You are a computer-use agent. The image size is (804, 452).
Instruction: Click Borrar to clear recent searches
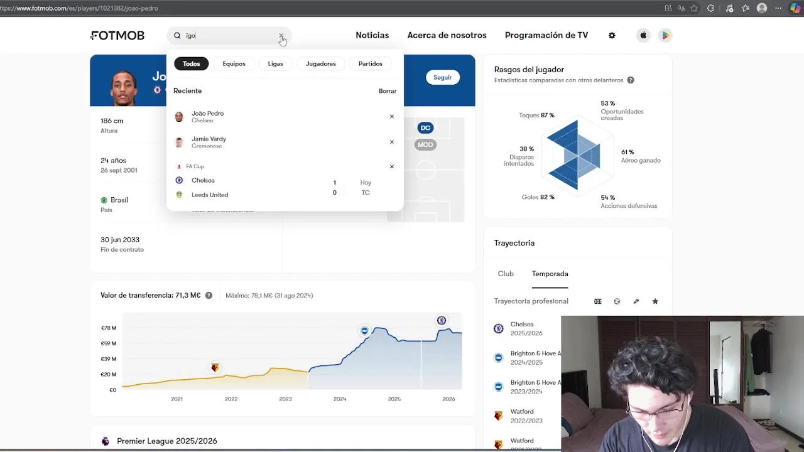(388, 91)
